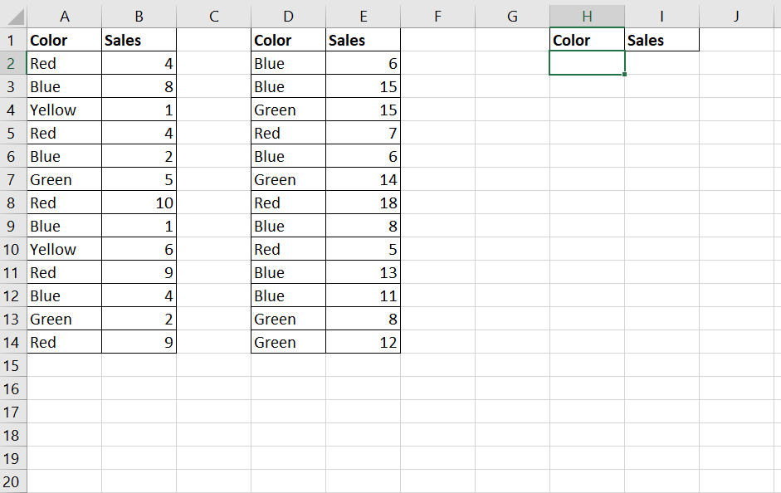The height and width of the screenshot is (493, 781).
Task: Click the Sales header in cell B1
Action: point(139,40)
